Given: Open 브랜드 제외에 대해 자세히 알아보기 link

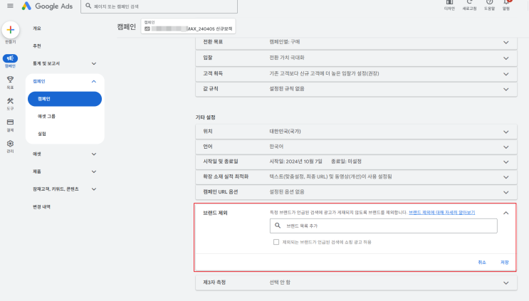Looking at the screenshot, I should [441, 212].
